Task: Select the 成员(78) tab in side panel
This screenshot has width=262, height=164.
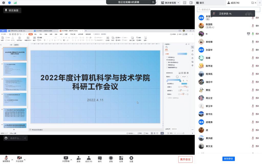Action: (233, 3)
